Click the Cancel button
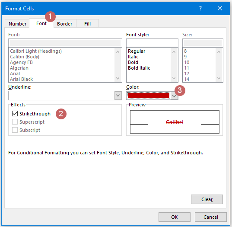Screen dimensions: 232x227 tap(211, 217)
